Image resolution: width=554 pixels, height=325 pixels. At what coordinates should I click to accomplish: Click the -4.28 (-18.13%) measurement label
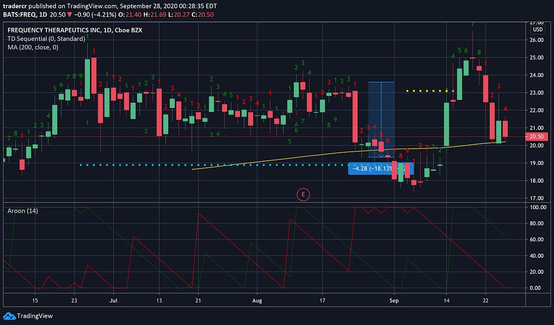coord(381,169)
